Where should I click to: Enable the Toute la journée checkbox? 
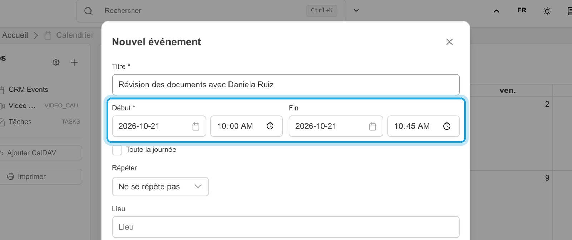[117, 150]
